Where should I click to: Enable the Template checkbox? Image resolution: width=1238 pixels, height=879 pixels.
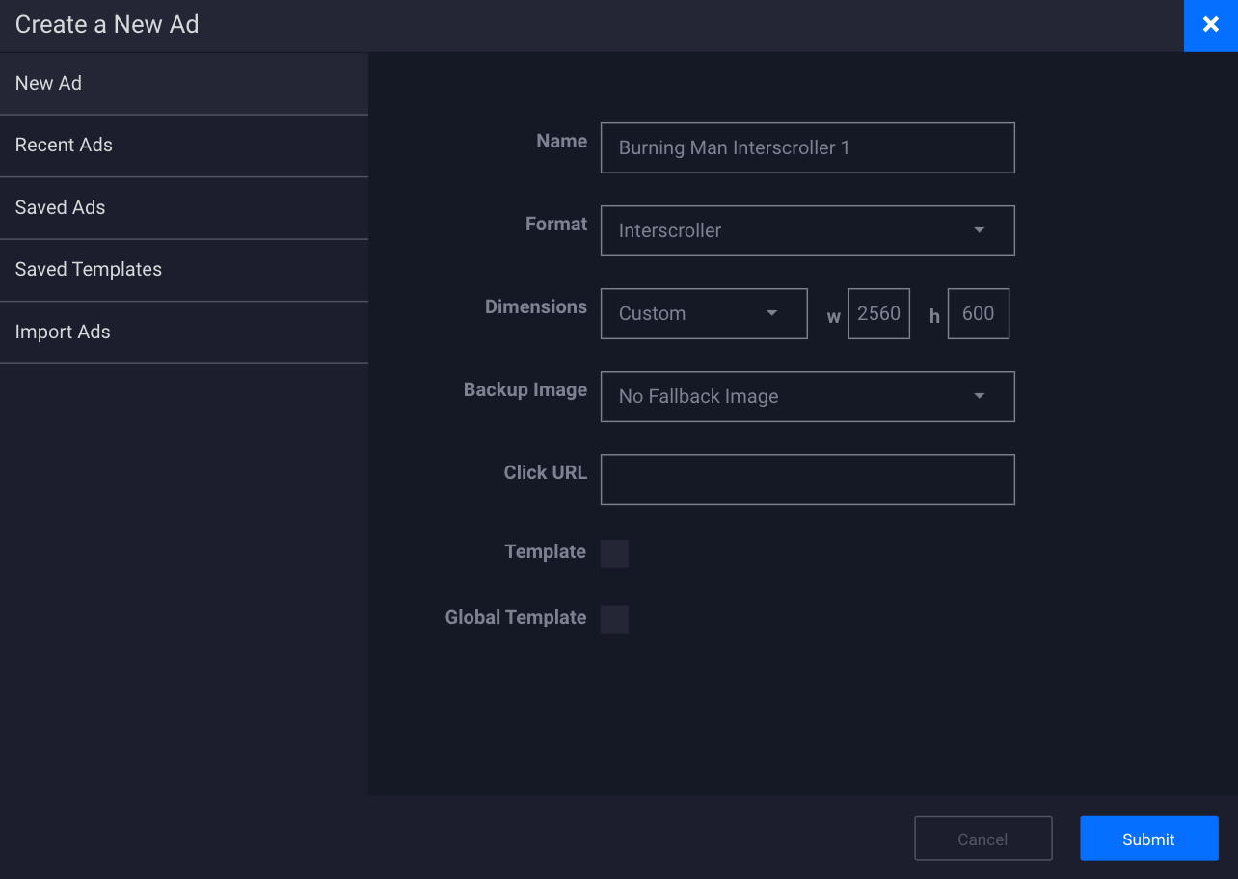(x=614, y=552)
